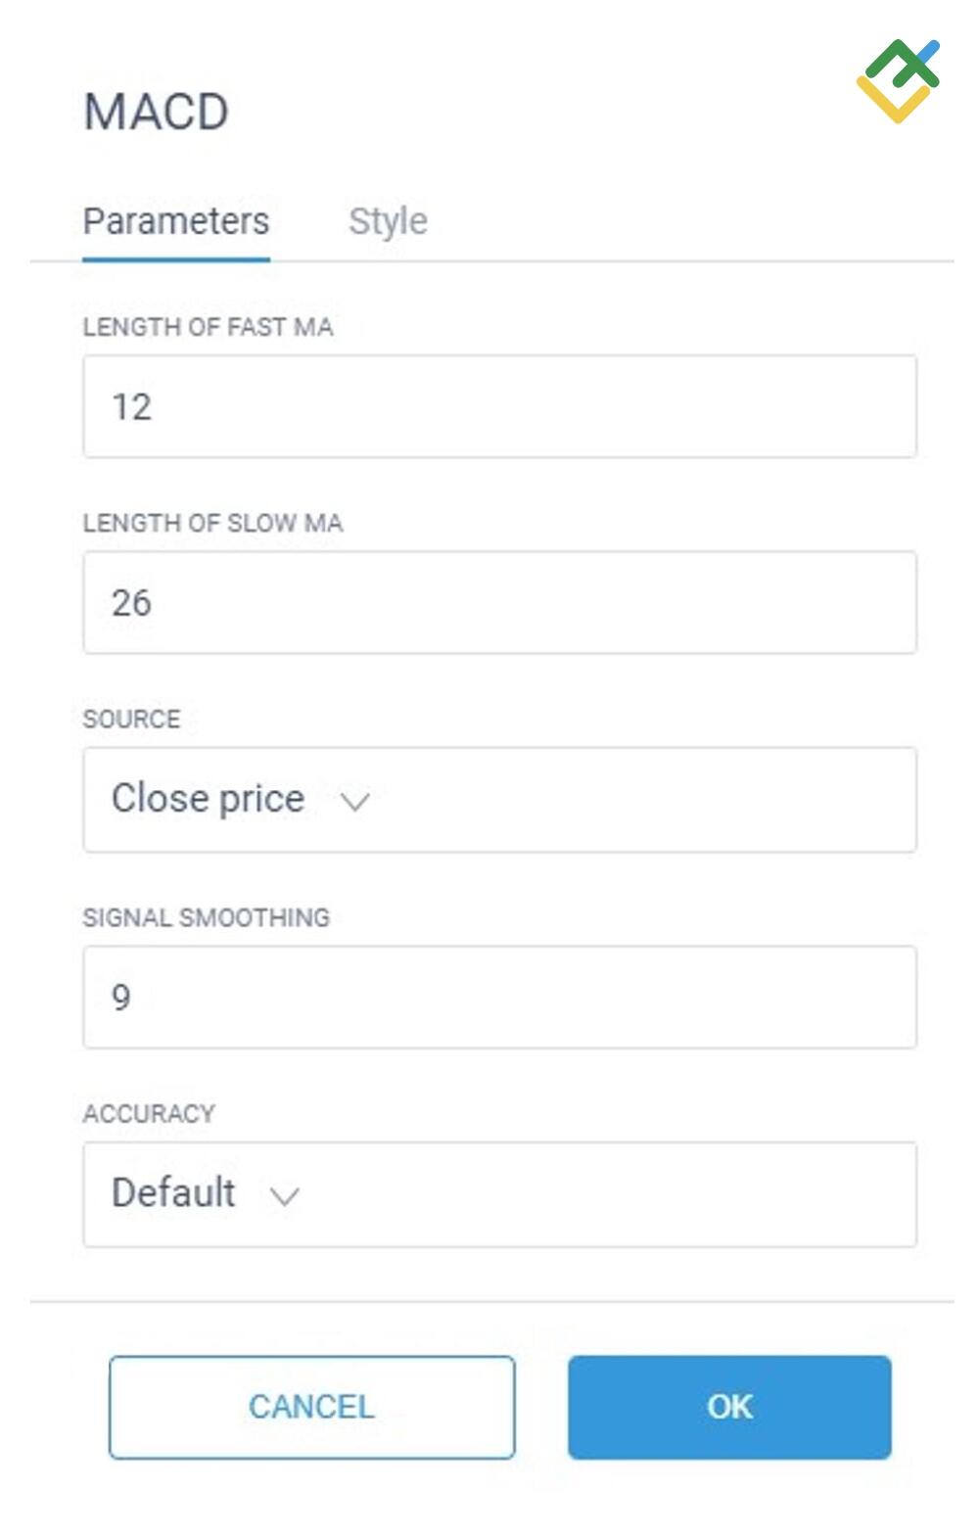Click the chevron arrow next to Default
The width and height of the screenshot is (979, 1536).
pos(284,1196)
